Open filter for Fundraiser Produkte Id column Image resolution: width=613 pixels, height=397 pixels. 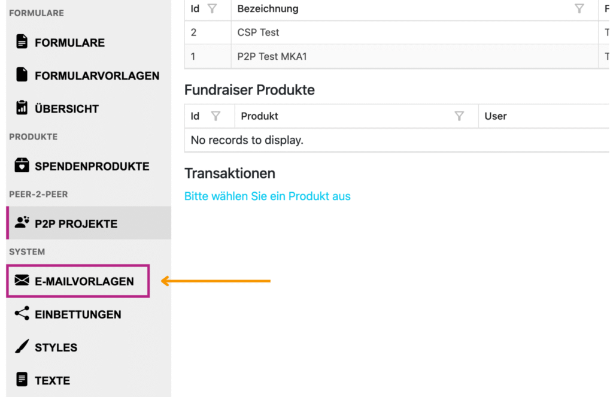[216, 116]
